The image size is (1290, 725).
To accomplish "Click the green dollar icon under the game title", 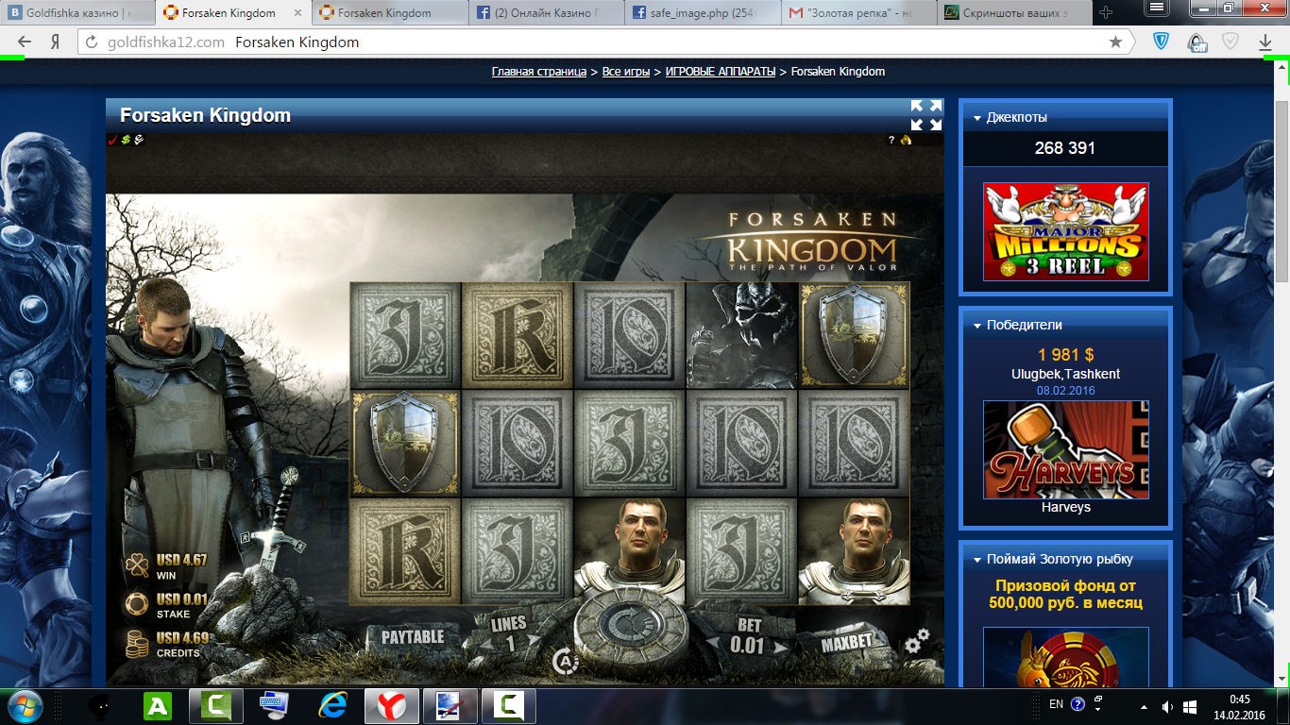I will pos(126,140).
